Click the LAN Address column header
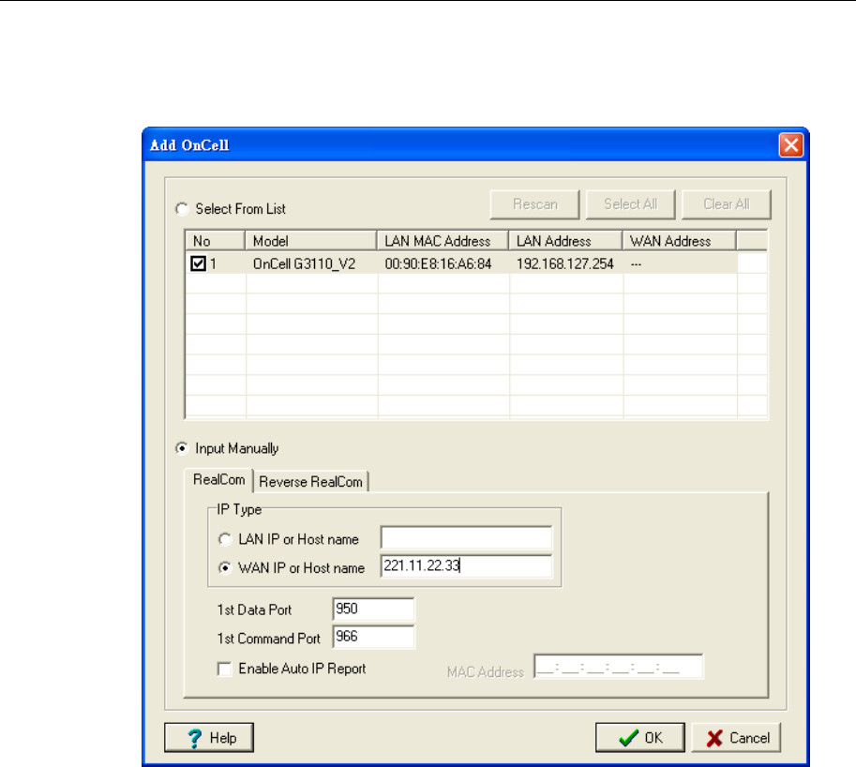The image size is (856, 767). [x=565, y=241]
